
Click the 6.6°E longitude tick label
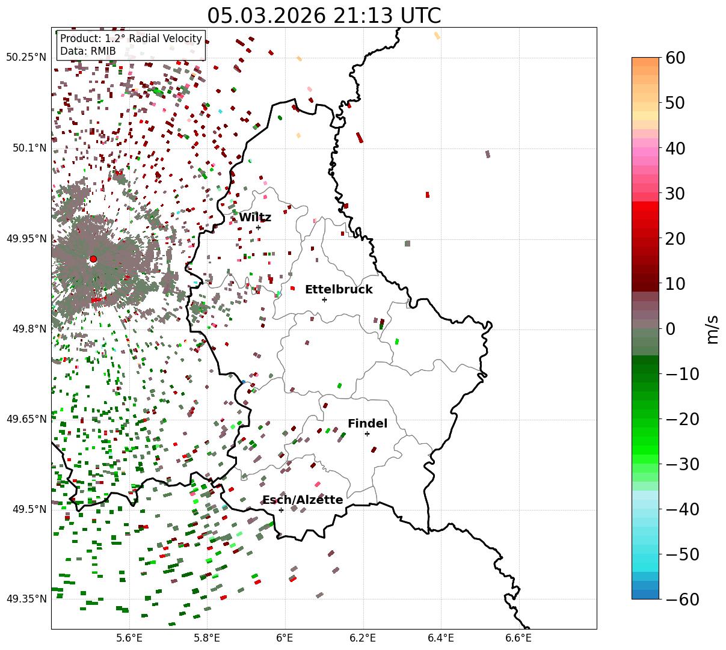coord(518,638)
